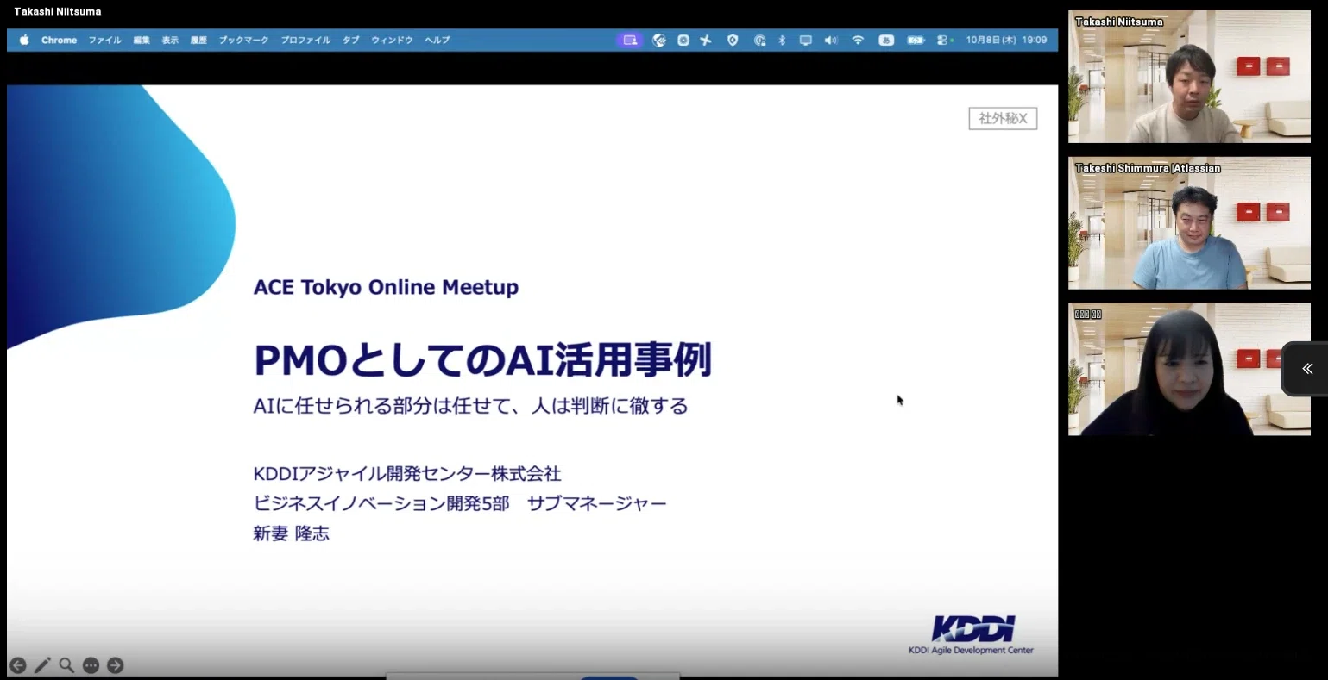This screenshot has width=1328, height=680.
Task: Select the third participant's video tile
Action: 1189,369
